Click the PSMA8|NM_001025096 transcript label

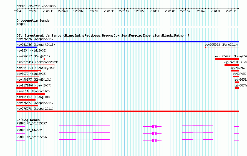[x=32, y=137]
